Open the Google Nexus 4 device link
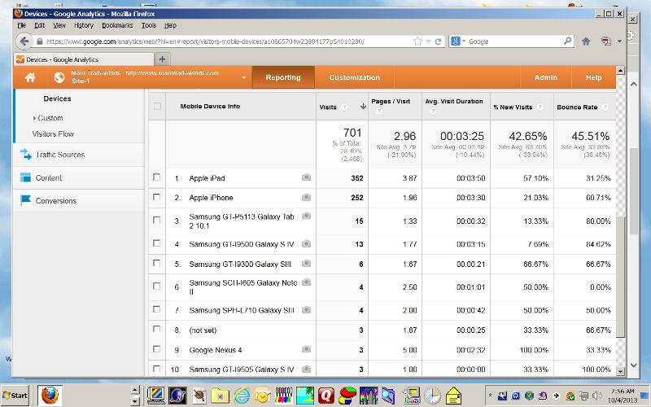Viewport: 651px width, 407px height. 216,350
